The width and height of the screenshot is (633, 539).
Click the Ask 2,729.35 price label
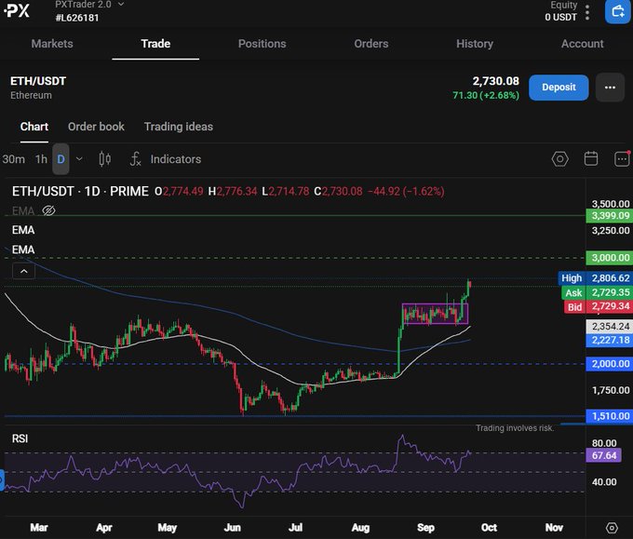(x=597, y=292)
